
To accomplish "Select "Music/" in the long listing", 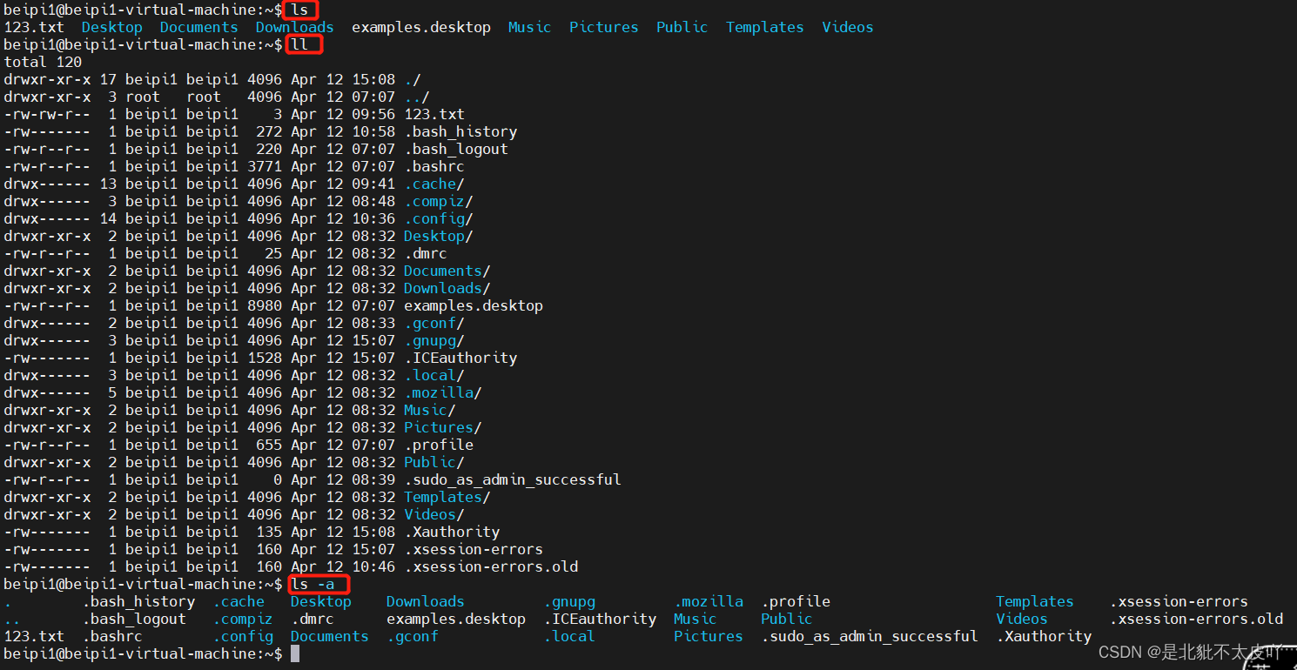I will 430,410.
